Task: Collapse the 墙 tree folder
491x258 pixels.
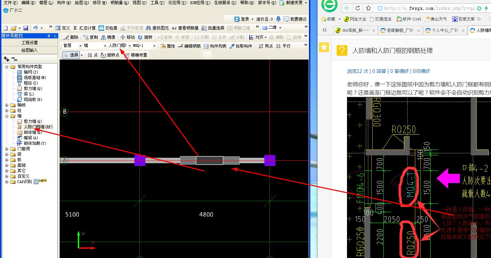Action: pyautogui.click(x=7, y=116)
